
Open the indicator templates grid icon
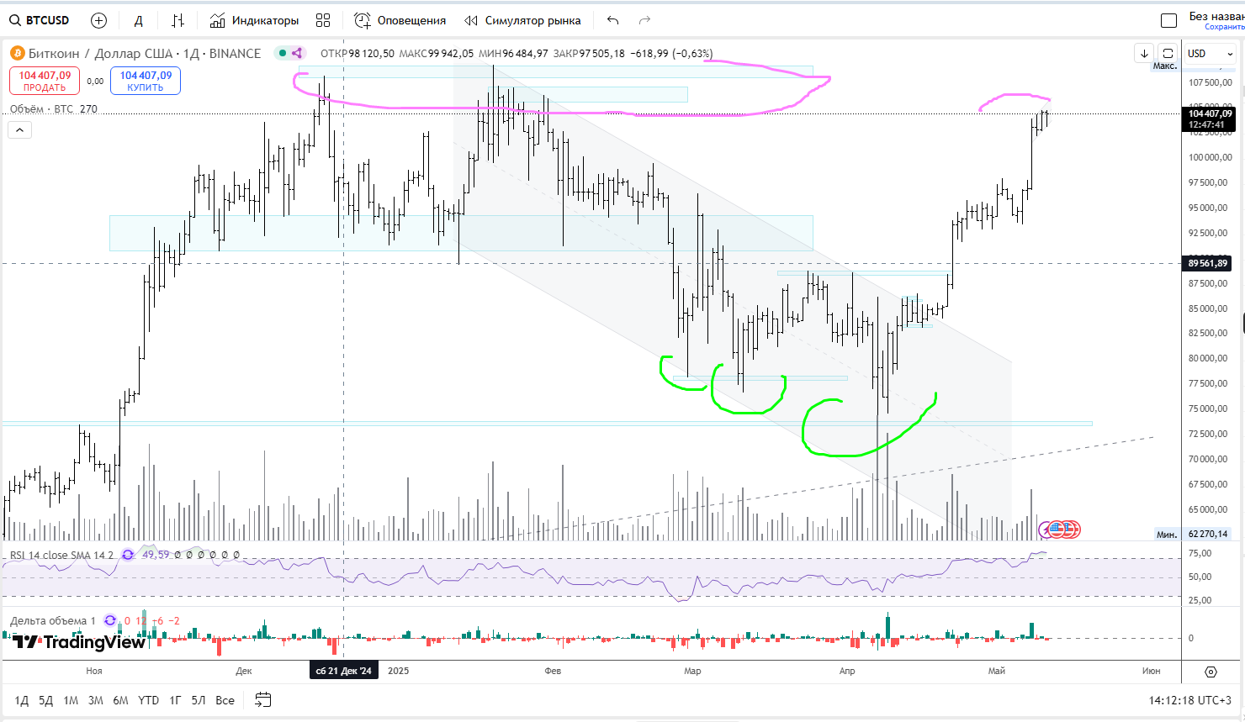tap(323, 20)
